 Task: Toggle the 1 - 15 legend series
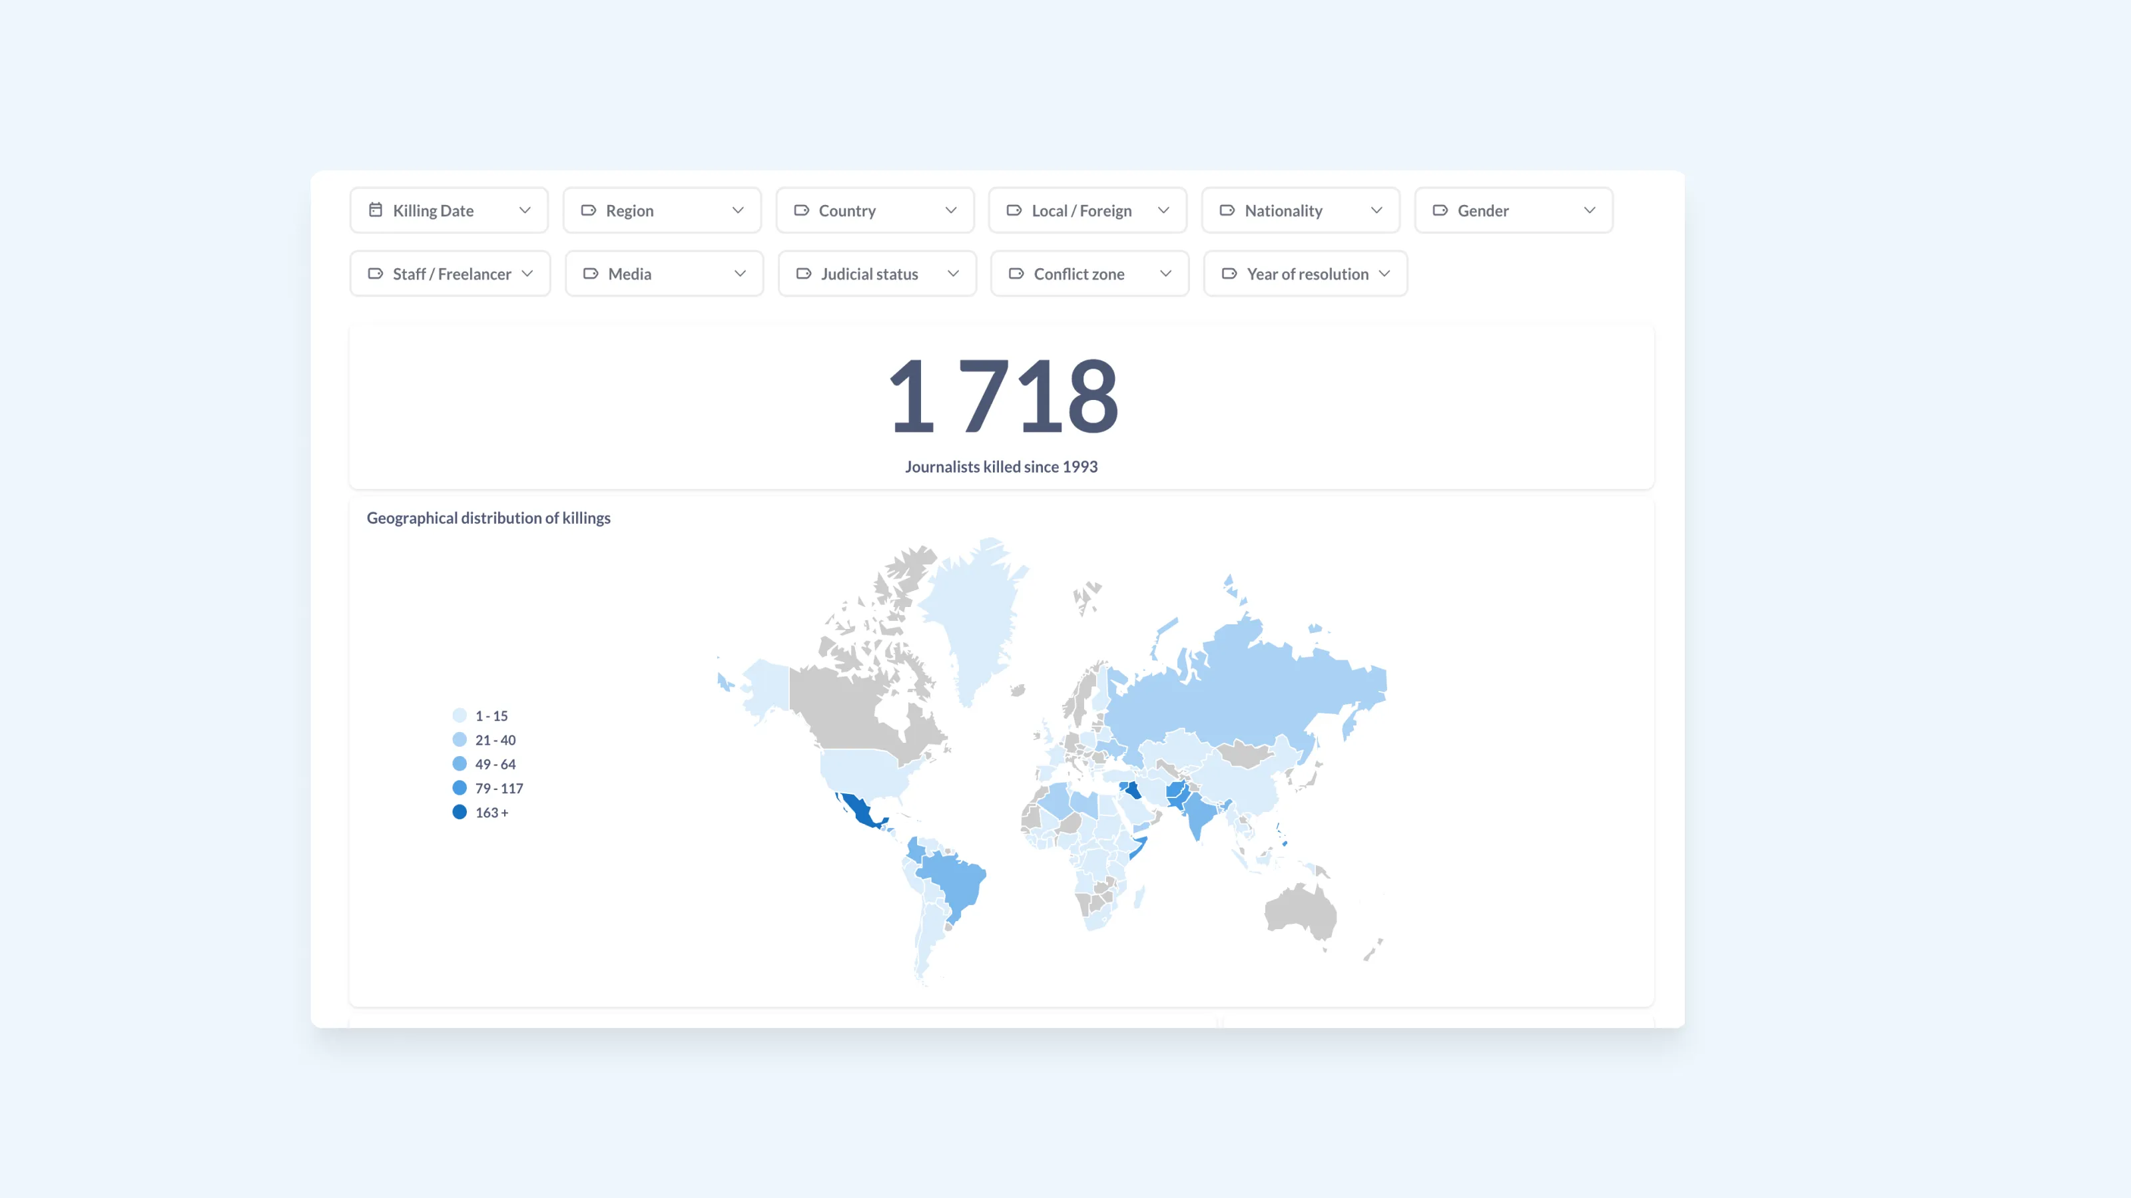pos(491,716)
